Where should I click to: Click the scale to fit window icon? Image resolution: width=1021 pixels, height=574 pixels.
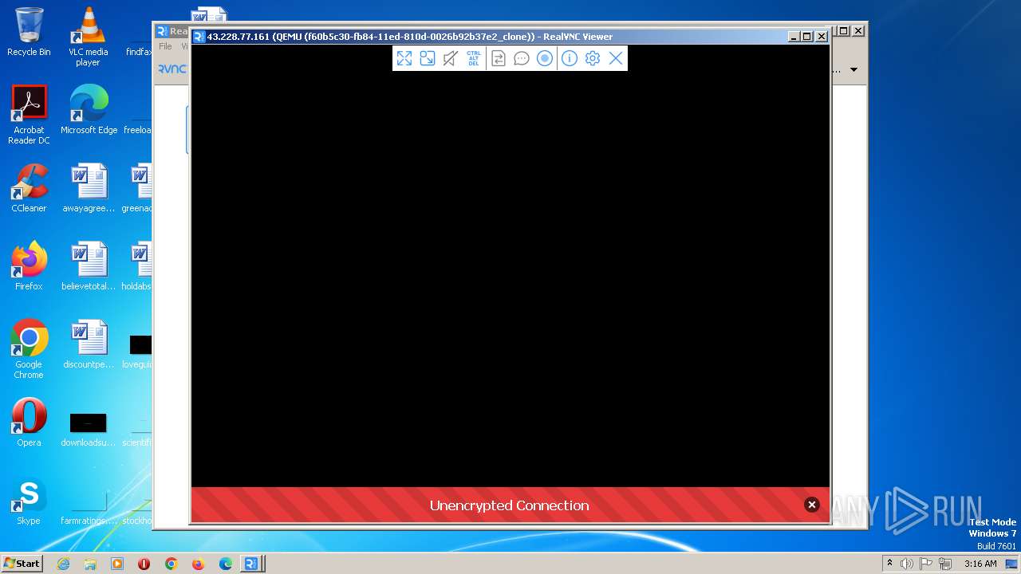tap(428, 58)
